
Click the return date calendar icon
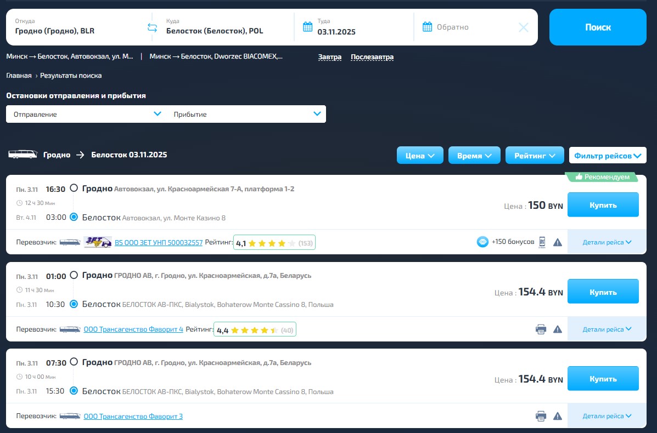point(427,27)
